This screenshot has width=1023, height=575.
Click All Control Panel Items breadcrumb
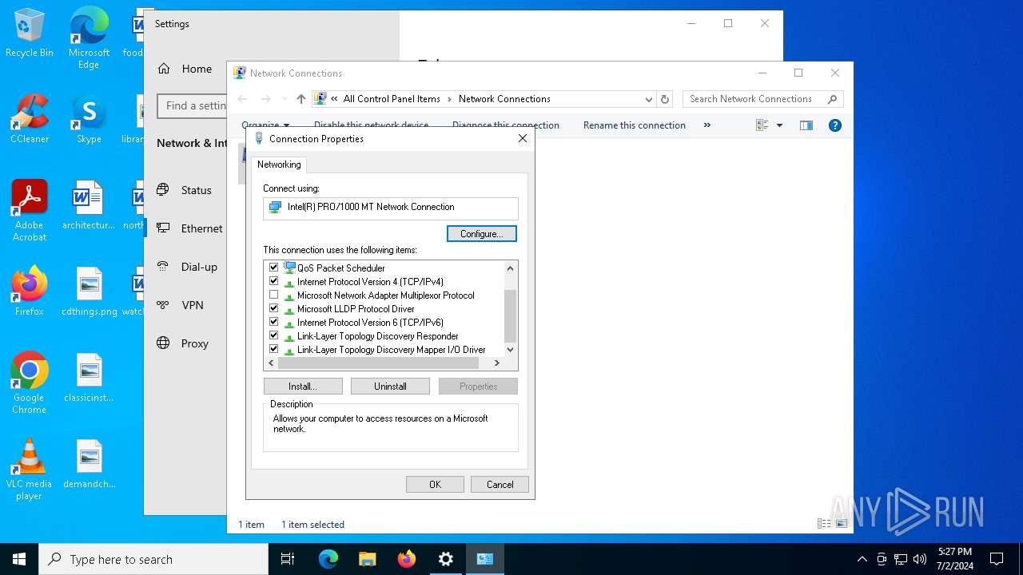click(x=392, y=99)
